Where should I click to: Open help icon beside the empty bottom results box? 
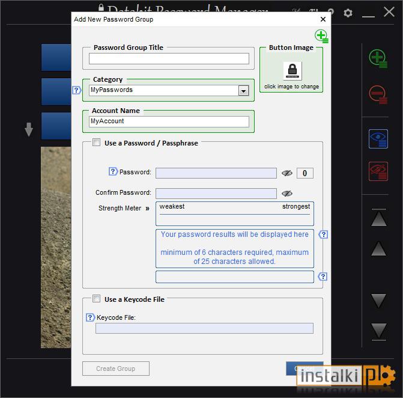[x=323, y=277]
